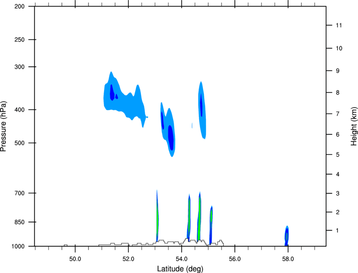Click the 58.0 latitude tick label
The height and width of the screenshot is (273, 358).
pos(288,259)
